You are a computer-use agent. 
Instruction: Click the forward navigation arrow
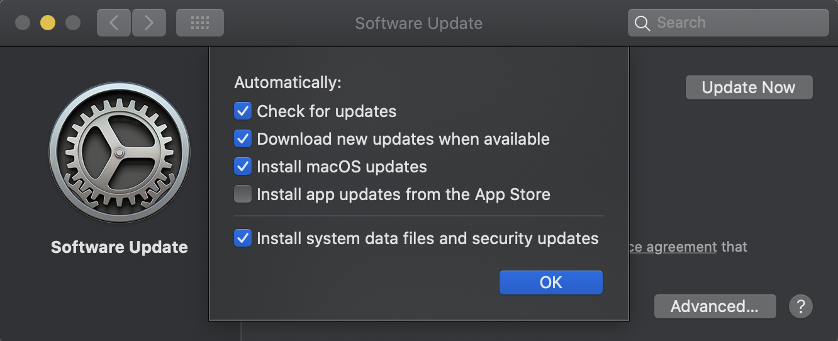pyautogui.click(x=149, y=23)
